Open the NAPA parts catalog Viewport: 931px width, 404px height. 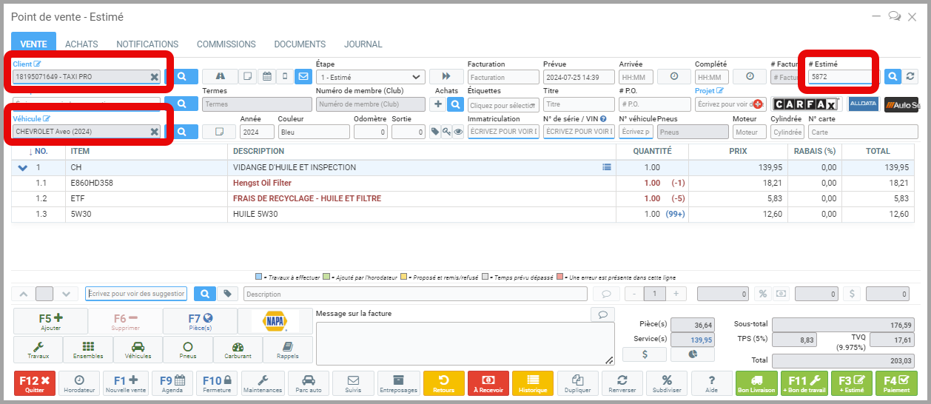(275, 321)
